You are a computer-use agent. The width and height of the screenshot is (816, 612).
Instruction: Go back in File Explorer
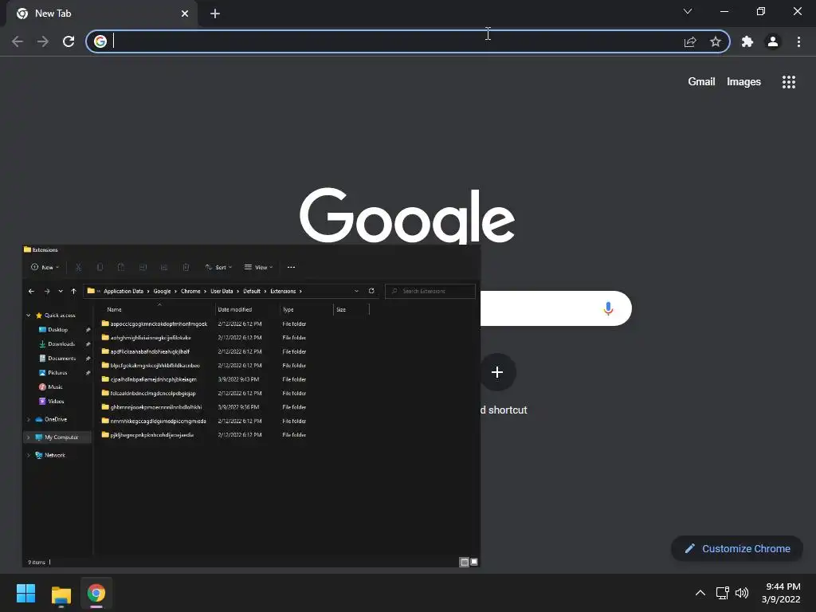[31, 291]
